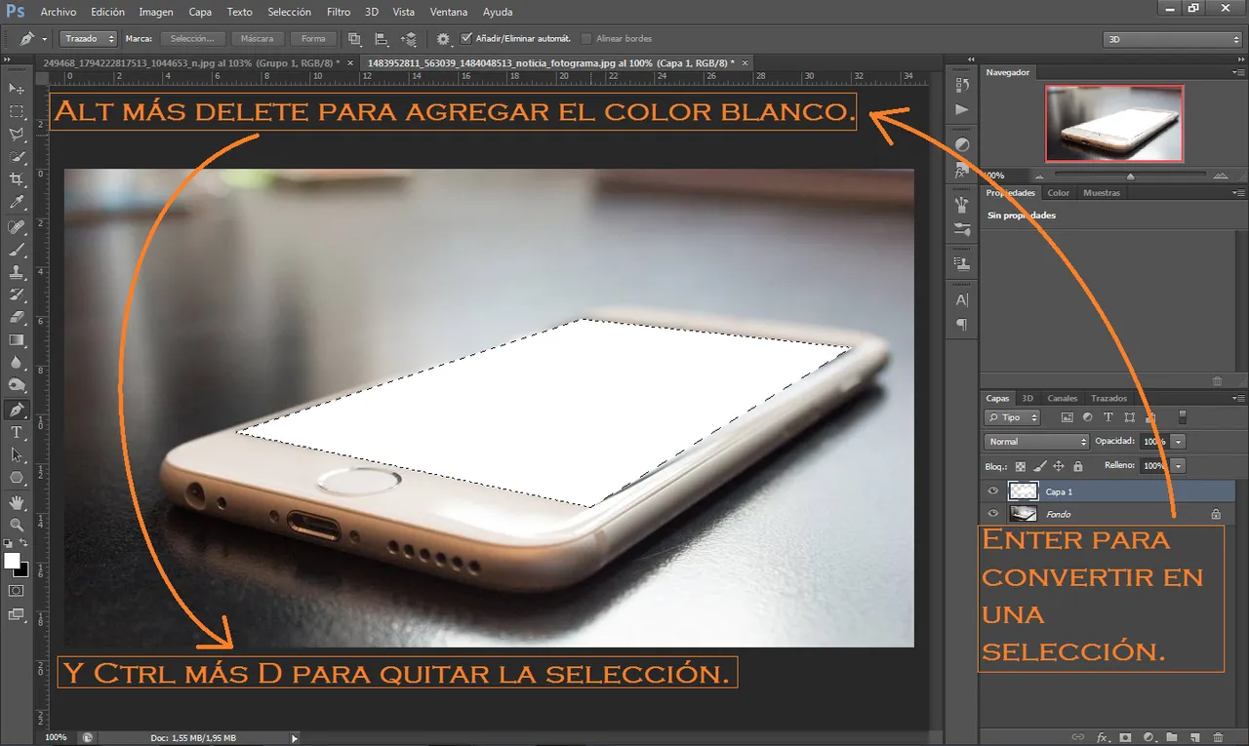Open Normal blend mode dropdown

coord(1036,442)
